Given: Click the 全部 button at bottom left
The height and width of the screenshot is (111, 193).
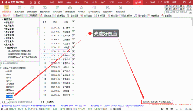Looking at the screenshot, I should click(x=4, y=102).
